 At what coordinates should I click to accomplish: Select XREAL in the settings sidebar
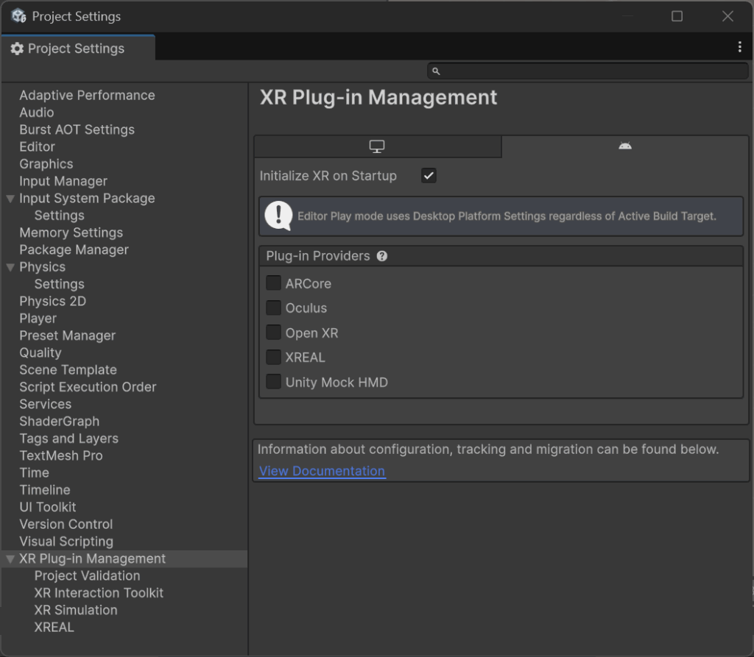[54, 627]
